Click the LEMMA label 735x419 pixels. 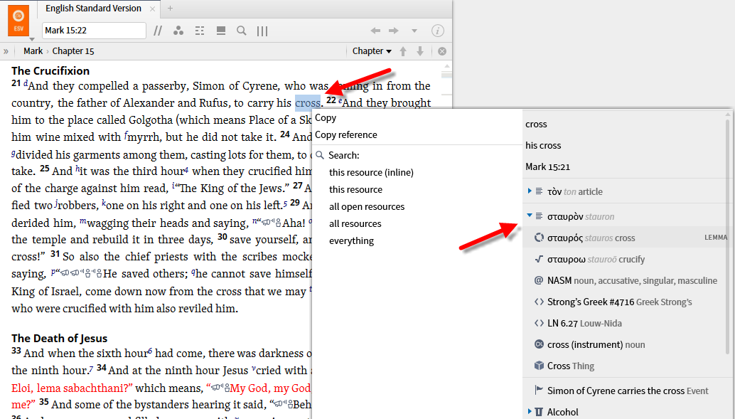716,238
